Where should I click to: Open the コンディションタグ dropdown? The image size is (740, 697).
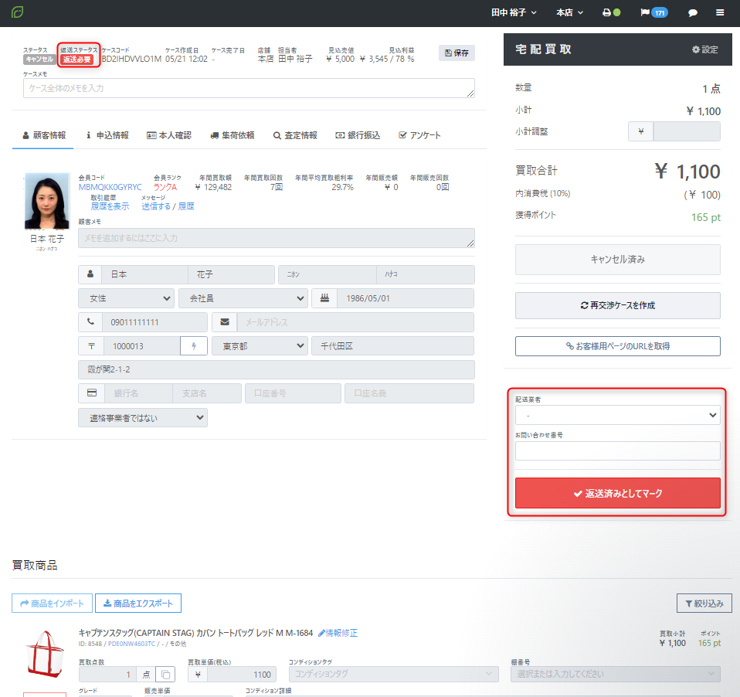(394, 675)
